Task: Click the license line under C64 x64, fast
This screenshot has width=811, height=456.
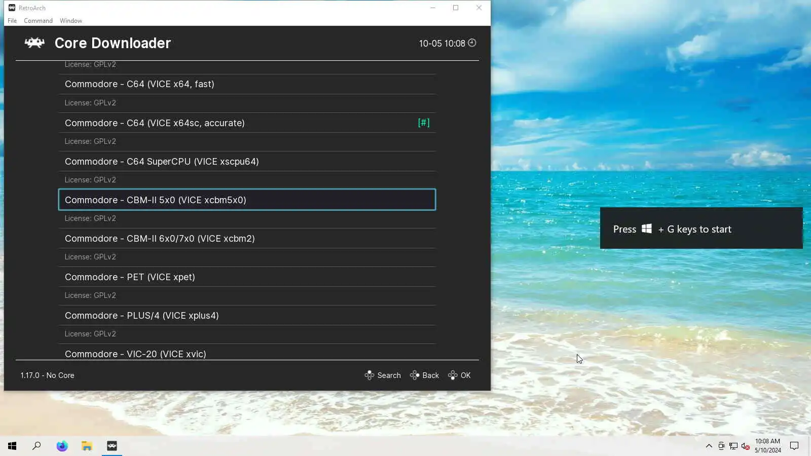Action: (x=90, y=103)
